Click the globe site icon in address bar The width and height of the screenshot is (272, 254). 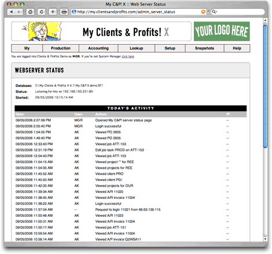pyautogui.click(x=74, y=12)
